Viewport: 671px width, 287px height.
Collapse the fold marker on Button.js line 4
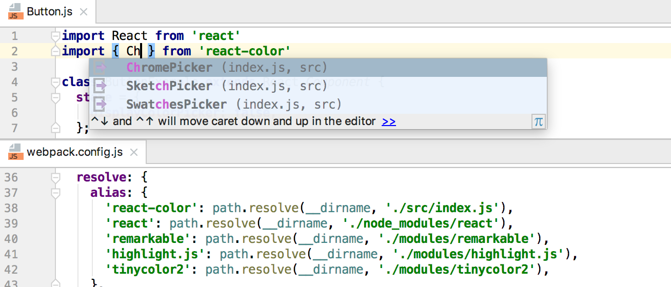(55, 82)
